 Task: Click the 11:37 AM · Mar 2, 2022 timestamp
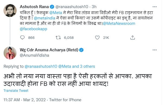pos(25,100)
